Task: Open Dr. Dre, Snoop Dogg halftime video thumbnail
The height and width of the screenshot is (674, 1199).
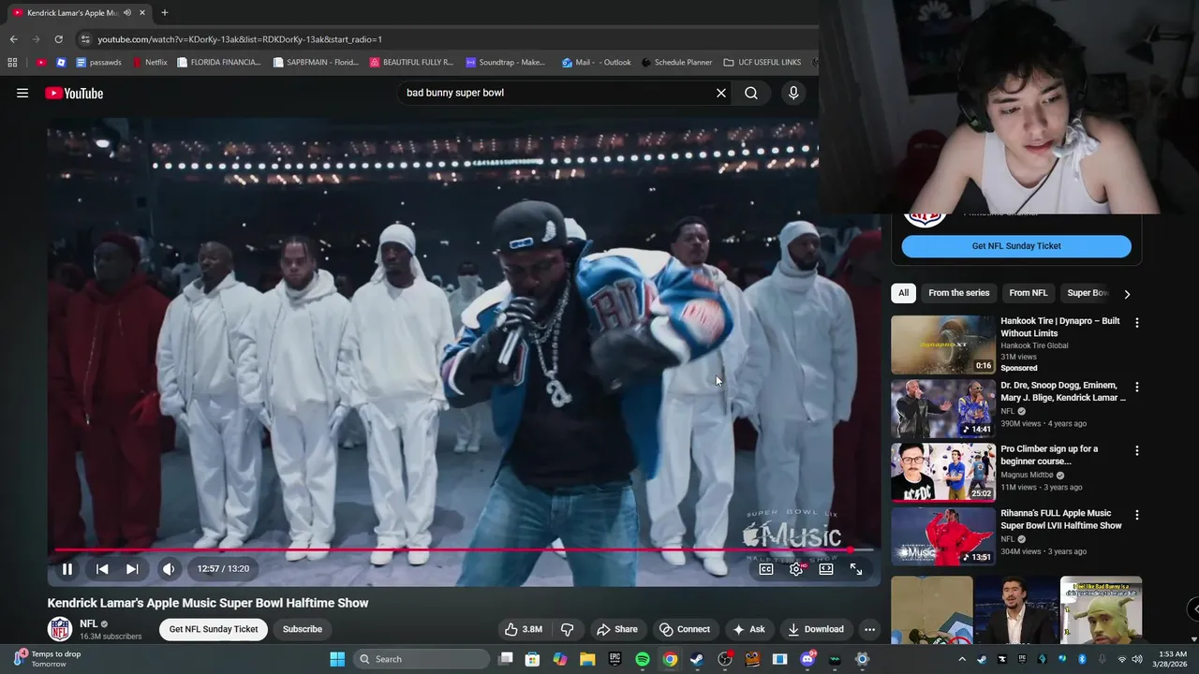Action: (943, 409)
